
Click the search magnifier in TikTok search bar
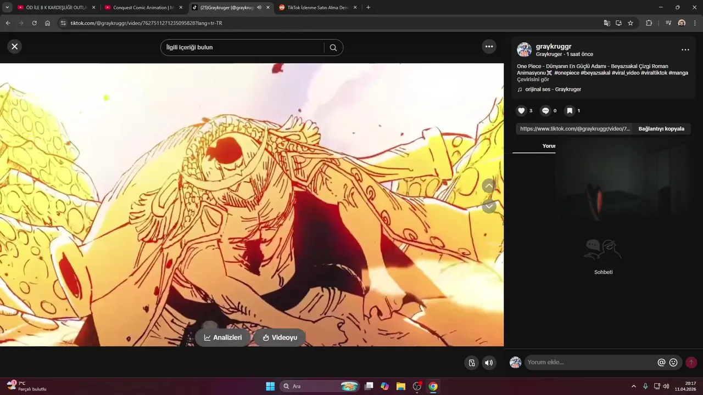click(x=333, y=48)
